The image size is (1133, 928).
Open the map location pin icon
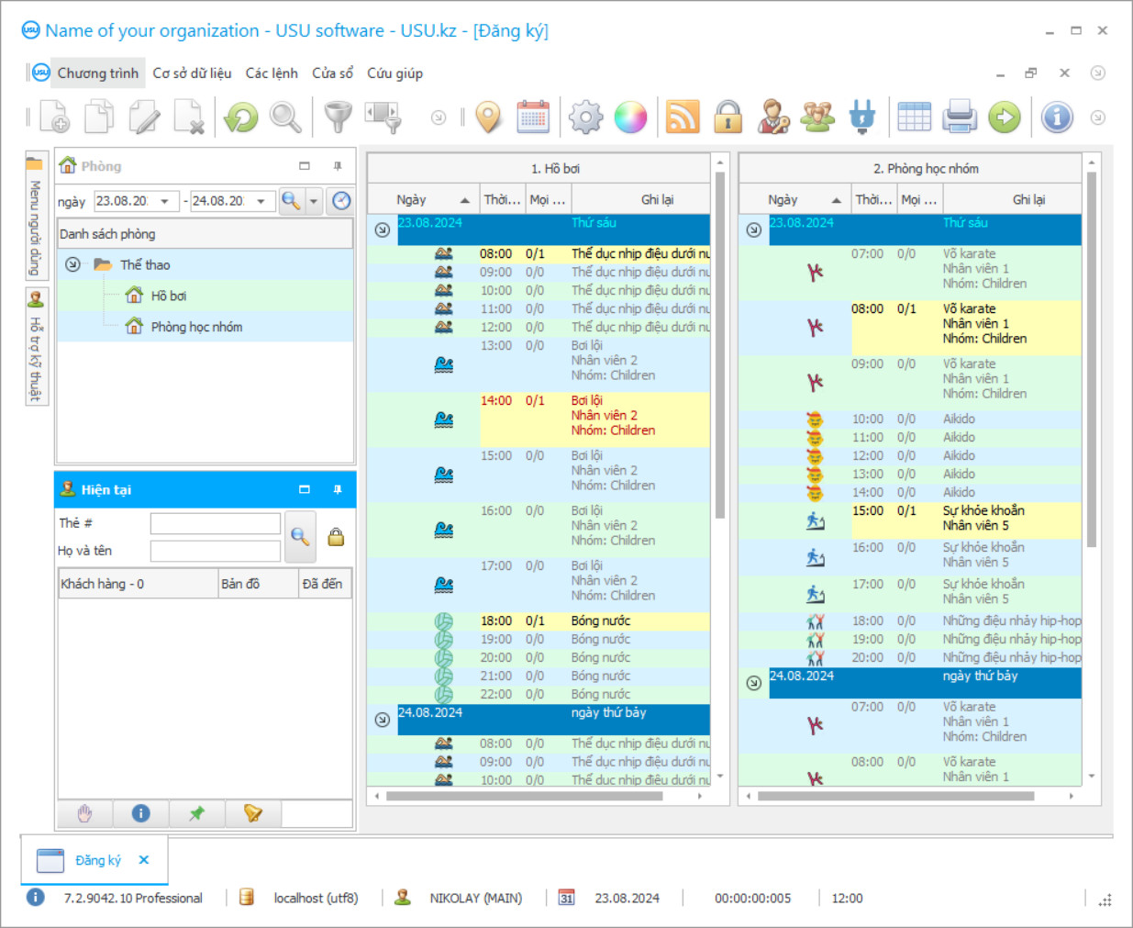(489, 117)
